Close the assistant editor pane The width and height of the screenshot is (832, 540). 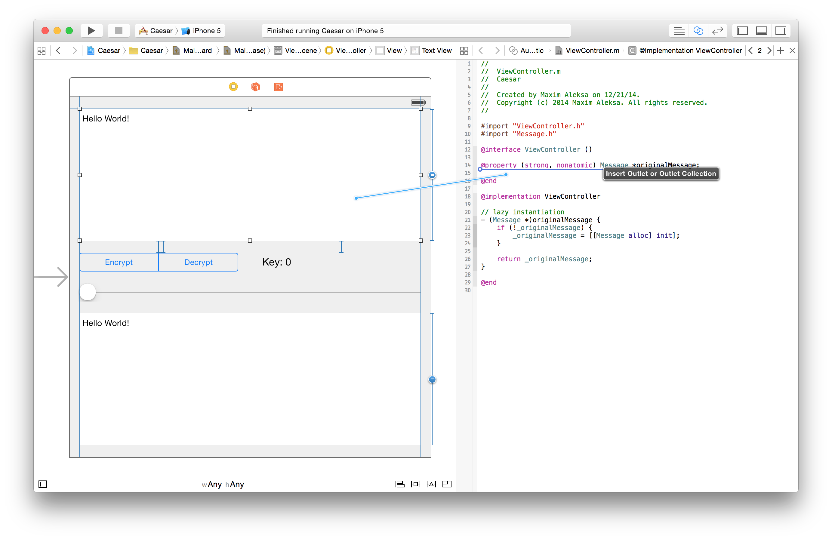click(792, 51)
